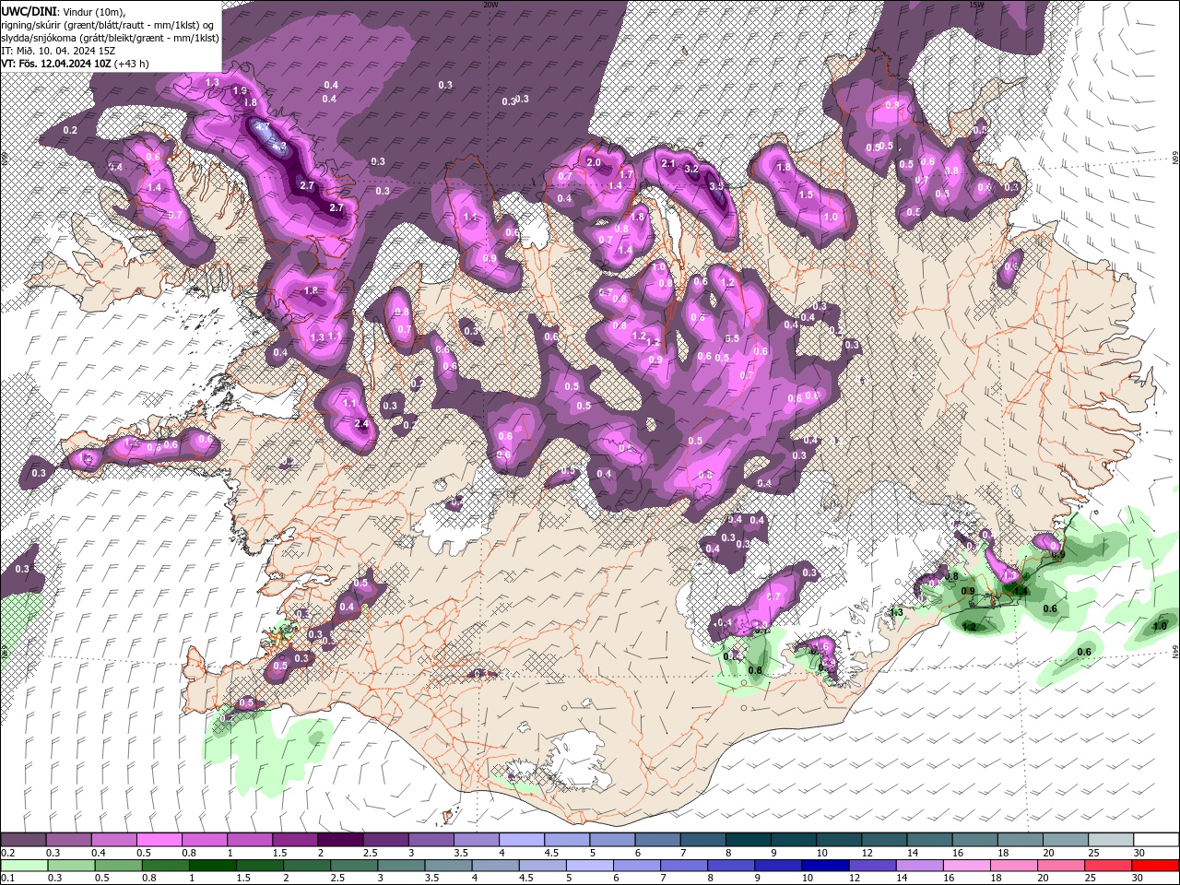
Task: Select the lower legend swatch labeled 8
Action: pyautogui.click(x=732, y=867)
